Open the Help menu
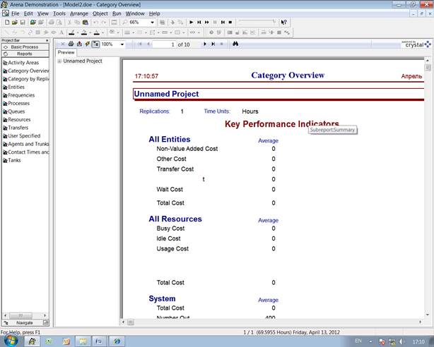Image resolution: width=434 pixels, height=347 pixels. coord(155,13)
